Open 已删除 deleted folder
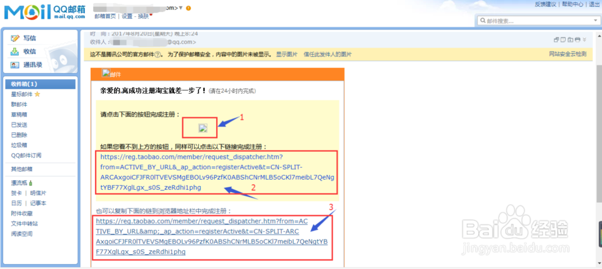 coord(19,135)
